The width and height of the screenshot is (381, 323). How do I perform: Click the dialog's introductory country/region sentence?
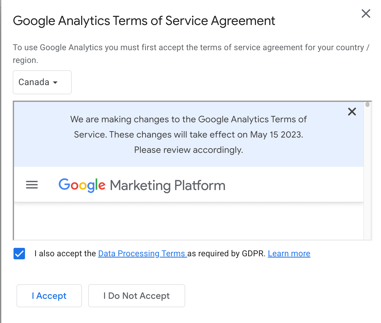coord(191,54)
